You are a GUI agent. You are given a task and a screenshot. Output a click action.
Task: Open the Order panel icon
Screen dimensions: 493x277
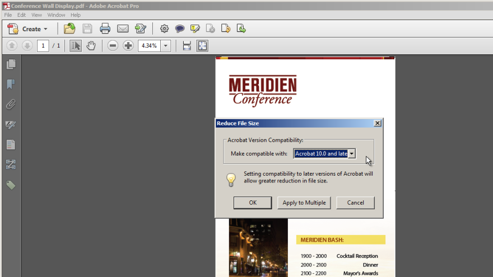point(11,165)
